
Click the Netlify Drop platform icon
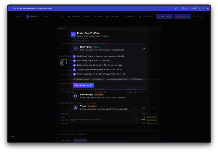click(75, 48)
